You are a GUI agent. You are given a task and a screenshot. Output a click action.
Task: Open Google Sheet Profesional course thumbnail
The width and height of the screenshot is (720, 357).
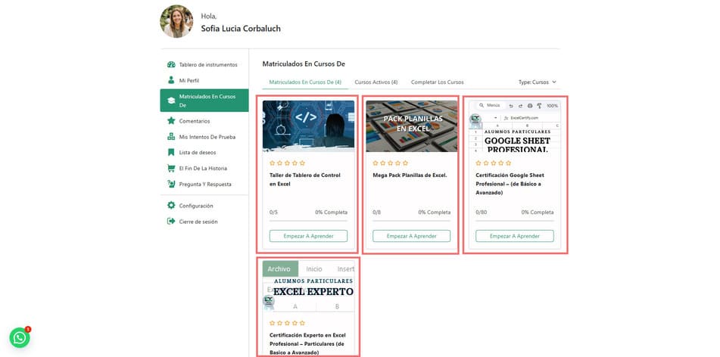coord(515,126)
